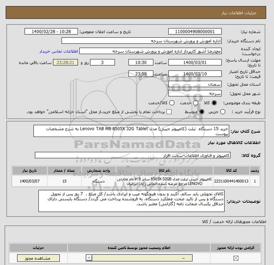Open the اطلاعات تماس خریدار link
274x265 pixels.
pyautogui.click(x=59, y=51)
